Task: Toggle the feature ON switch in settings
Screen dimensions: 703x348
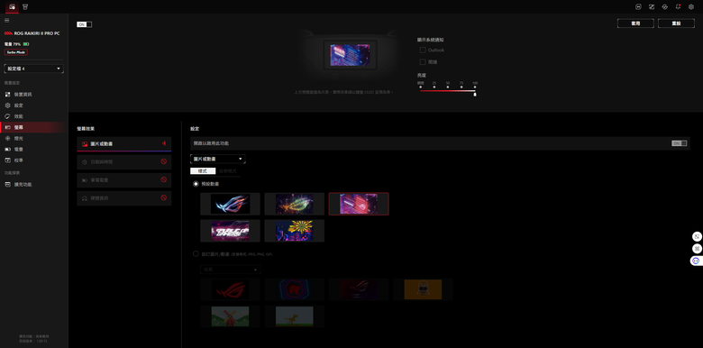Action: 679,143
